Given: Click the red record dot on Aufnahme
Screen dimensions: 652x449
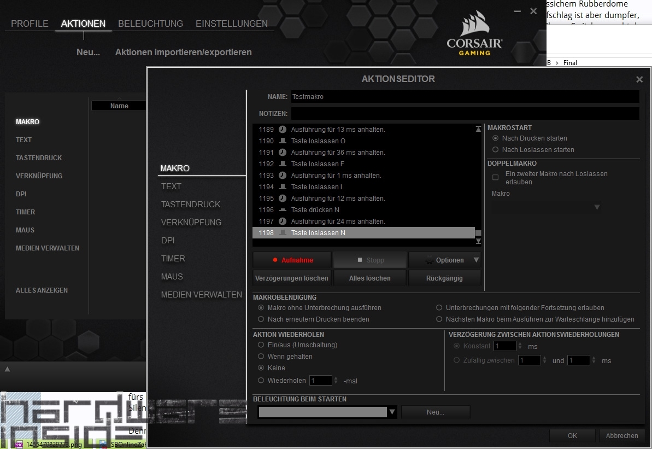Looking at the screenshot, I should click(x=275, y=260).
